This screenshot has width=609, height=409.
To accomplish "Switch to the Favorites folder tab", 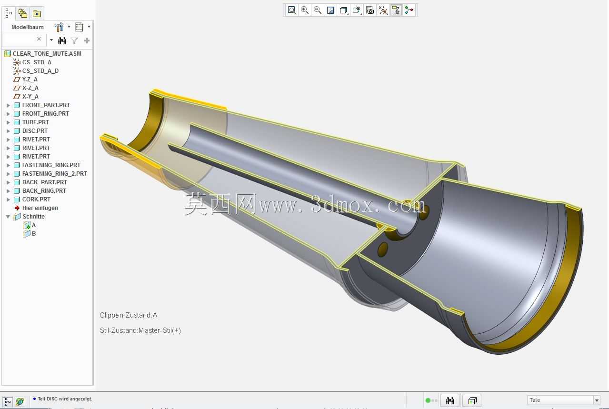I will [37, 13].
